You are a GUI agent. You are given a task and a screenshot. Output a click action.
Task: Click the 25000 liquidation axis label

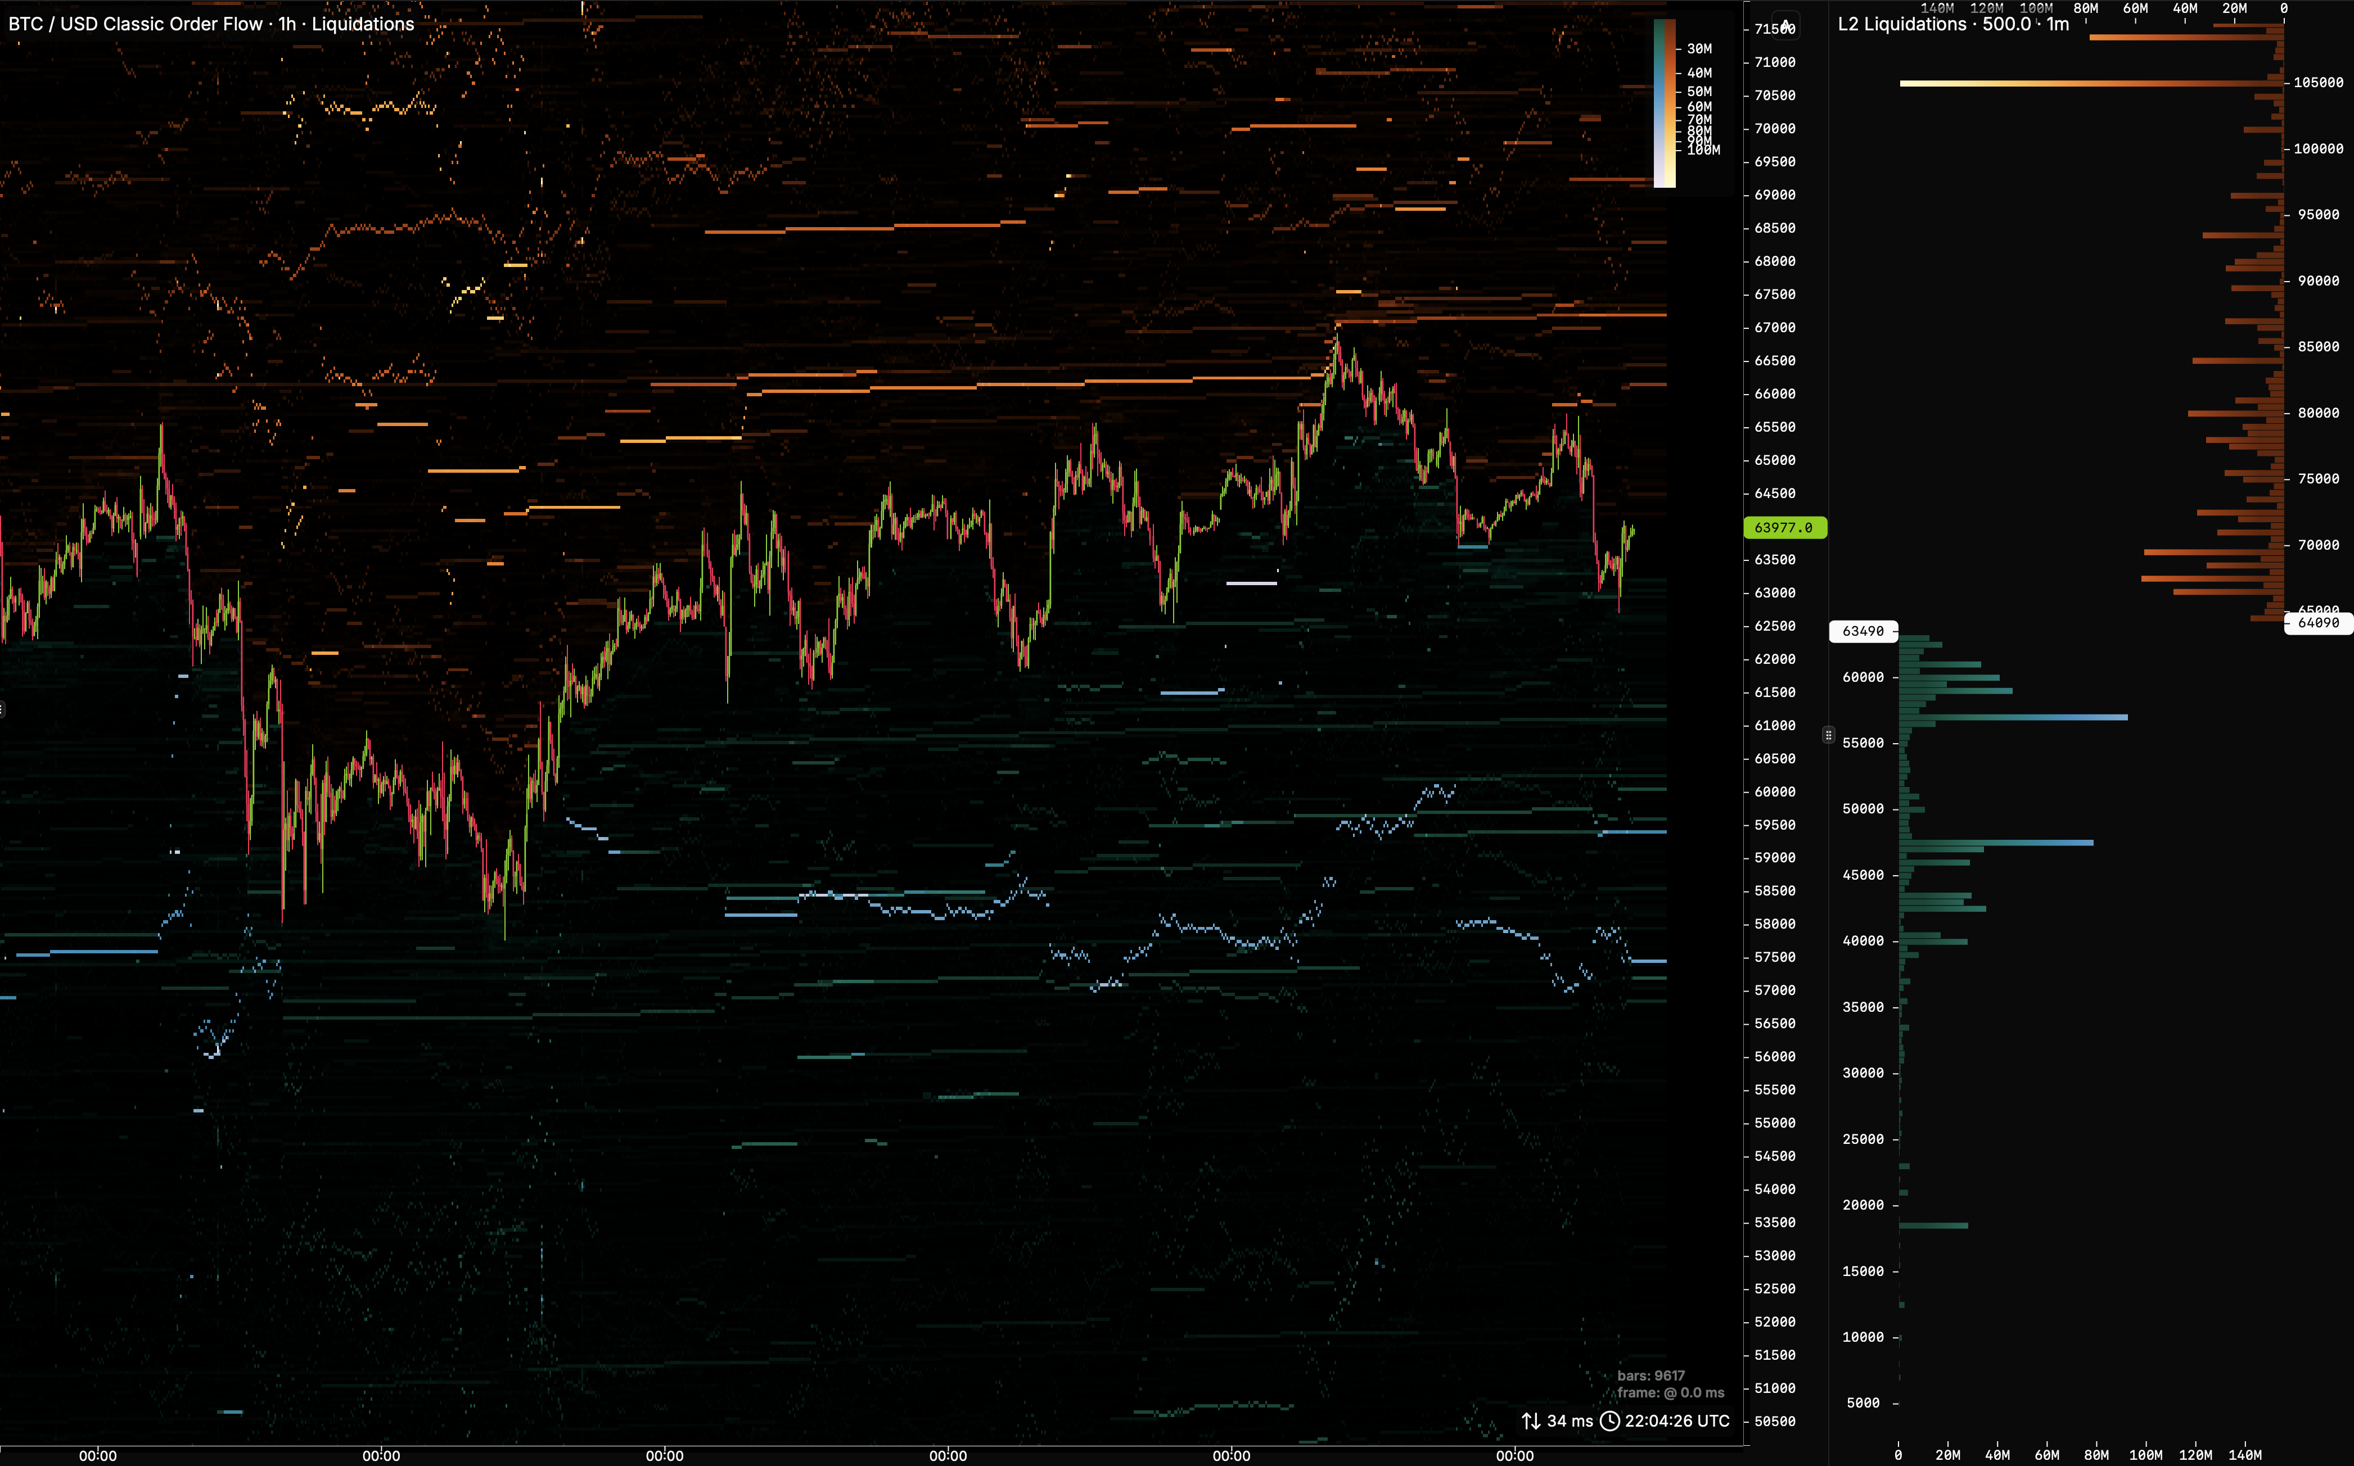pos(1863,1139)
